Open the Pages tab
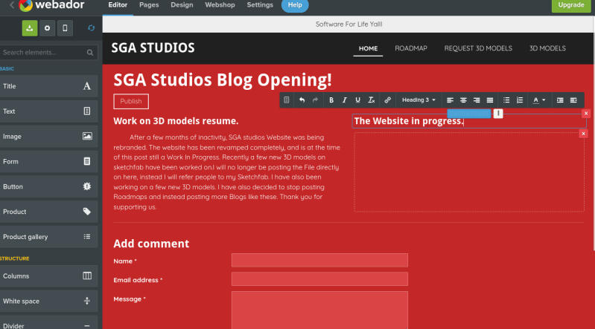The image size is (595, 329). point(149,5)
